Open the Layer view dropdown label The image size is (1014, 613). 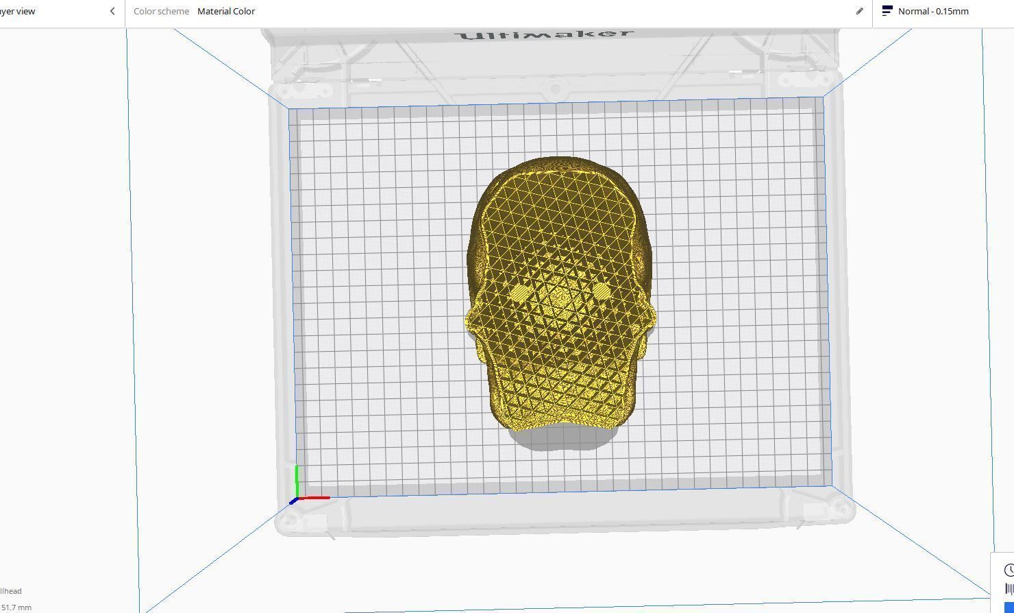click(17, 12)
